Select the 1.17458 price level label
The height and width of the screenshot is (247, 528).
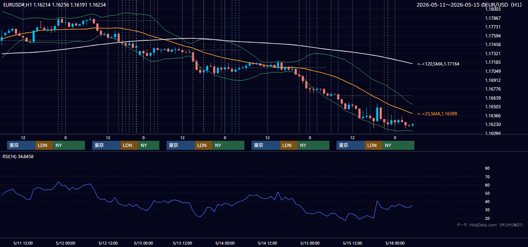493,44
